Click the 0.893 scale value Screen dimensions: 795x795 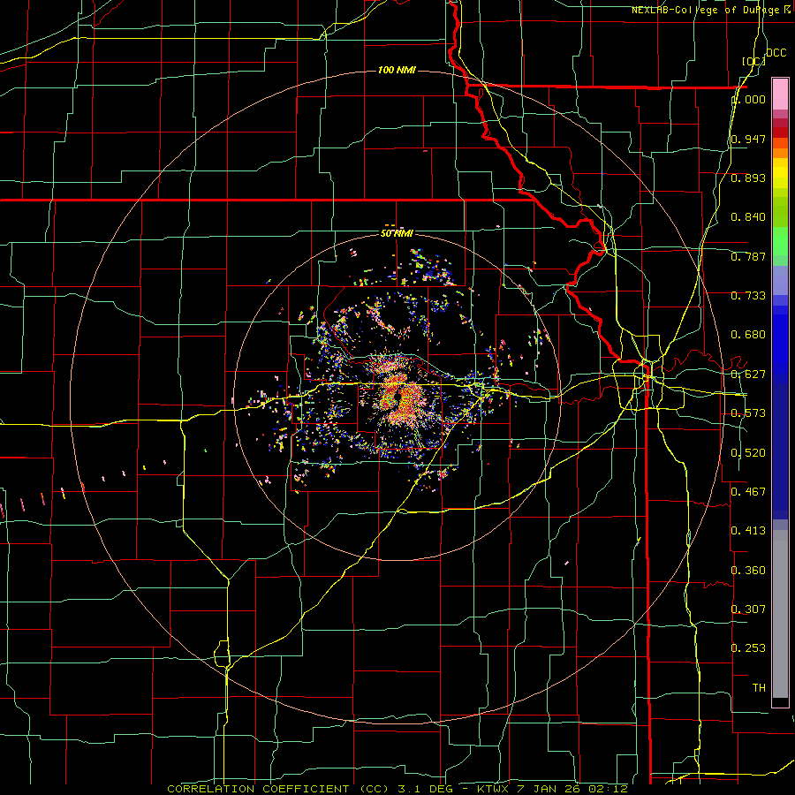pyautogui.click(x=748, y=178)
